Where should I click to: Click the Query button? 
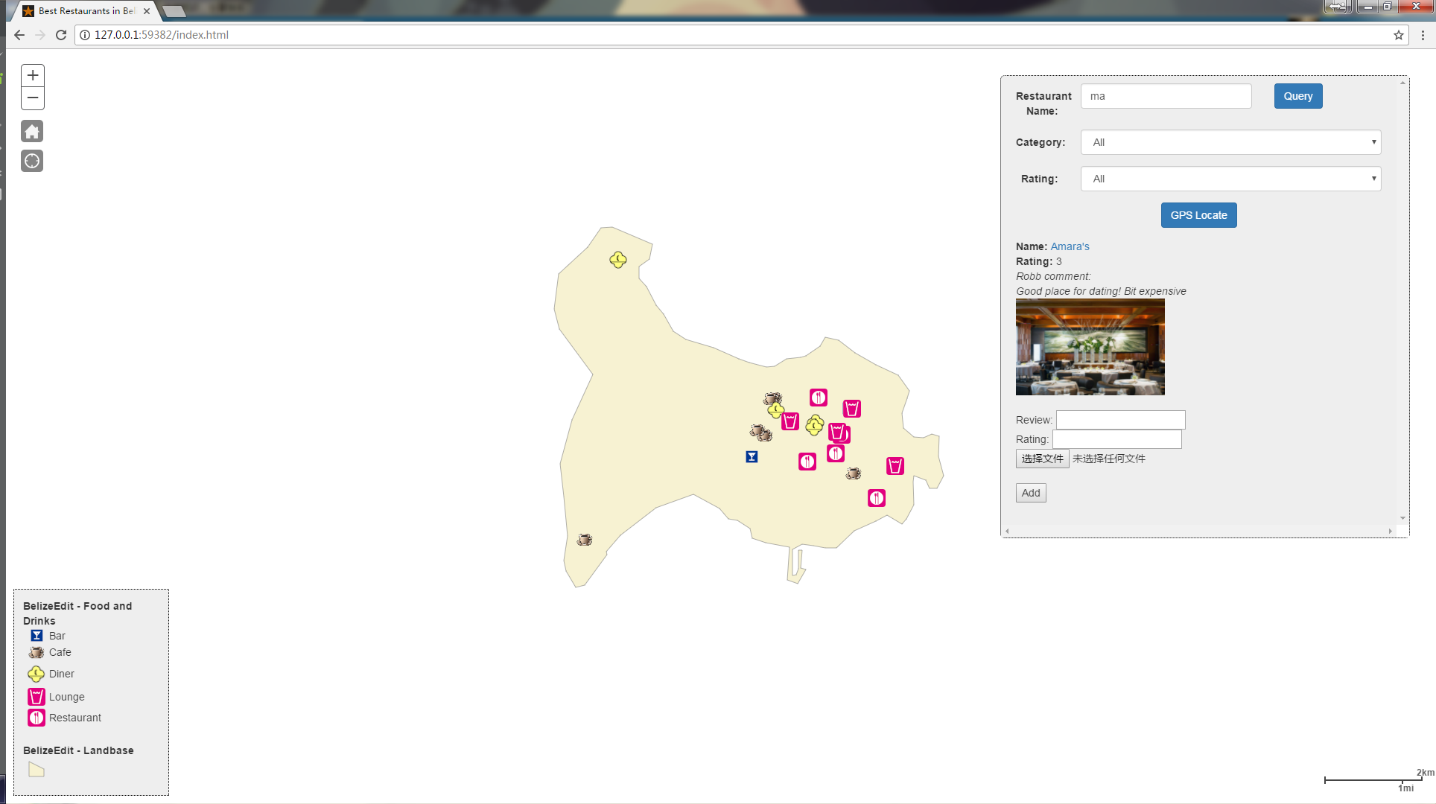(x=1298, y=96)
